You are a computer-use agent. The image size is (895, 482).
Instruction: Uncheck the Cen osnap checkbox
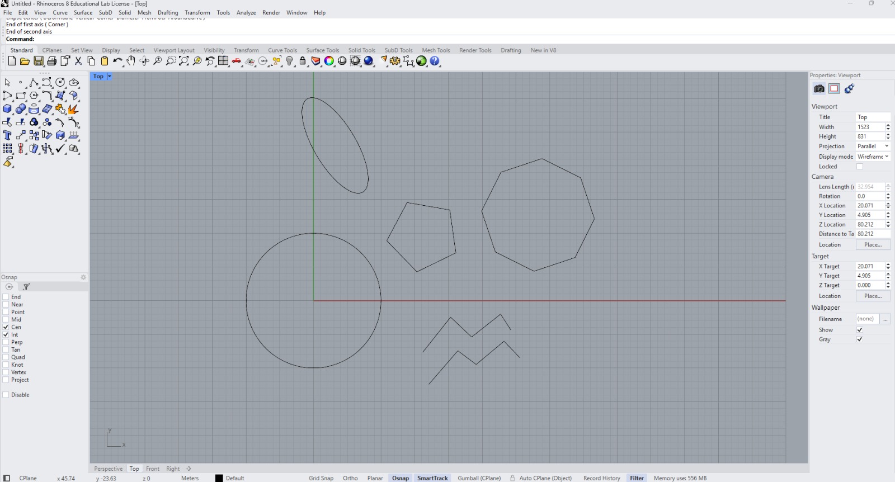(x=6, y=327)
